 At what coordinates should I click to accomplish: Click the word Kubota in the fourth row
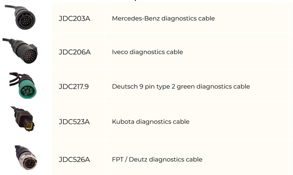123,122
